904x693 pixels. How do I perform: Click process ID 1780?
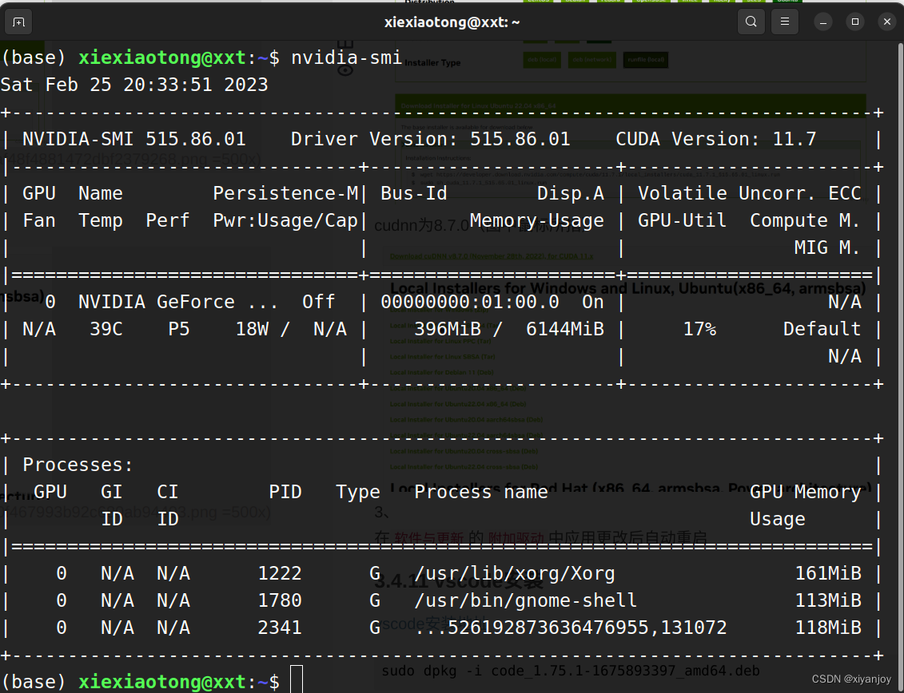[280, 600]
